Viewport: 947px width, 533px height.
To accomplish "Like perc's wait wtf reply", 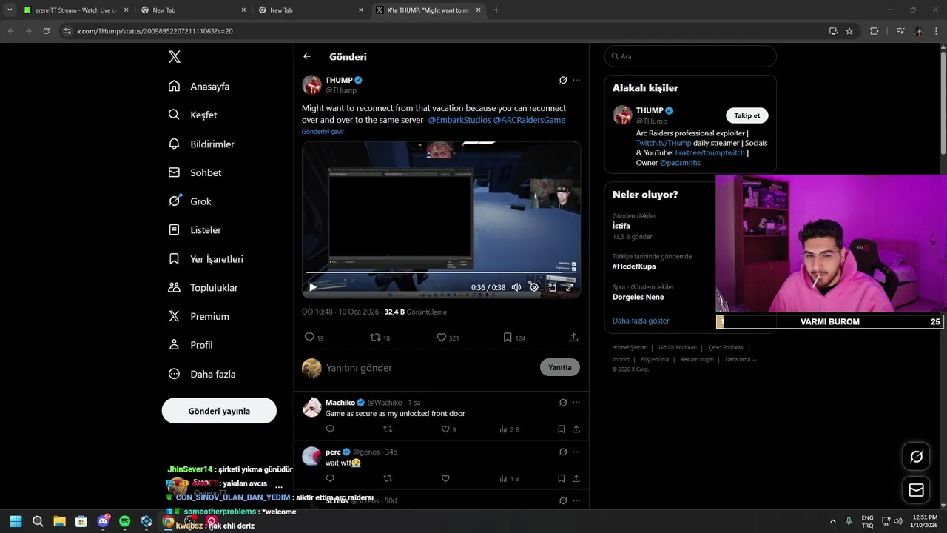I will 445,478.
